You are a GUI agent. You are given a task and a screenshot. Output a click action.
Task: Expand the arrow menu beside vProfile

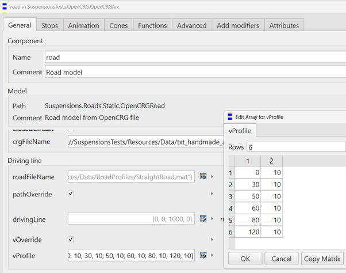[212, 255]
